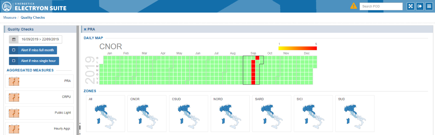Image resolution: width=435 pixels, height=135 pixels.
Task: Open the hamburger menu in header
Action: click(x=429, y=6)
